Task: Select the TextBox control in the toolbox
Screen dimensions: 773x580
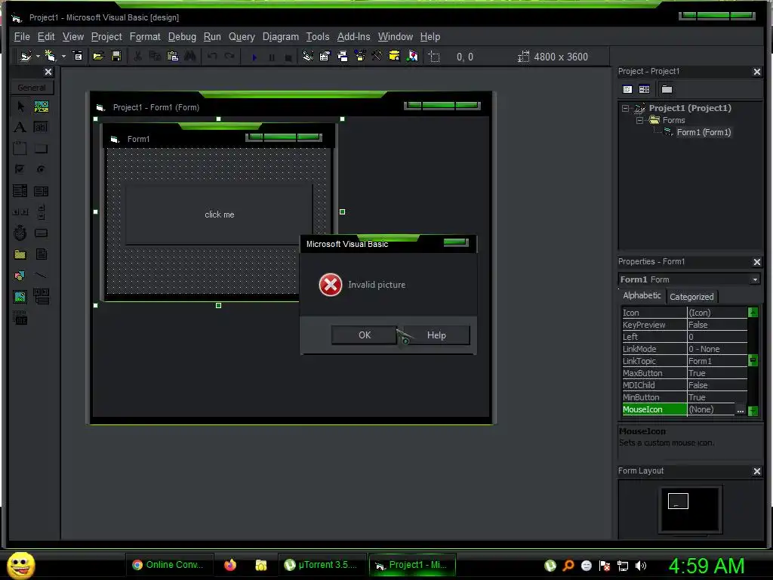Action: (42, 127)
